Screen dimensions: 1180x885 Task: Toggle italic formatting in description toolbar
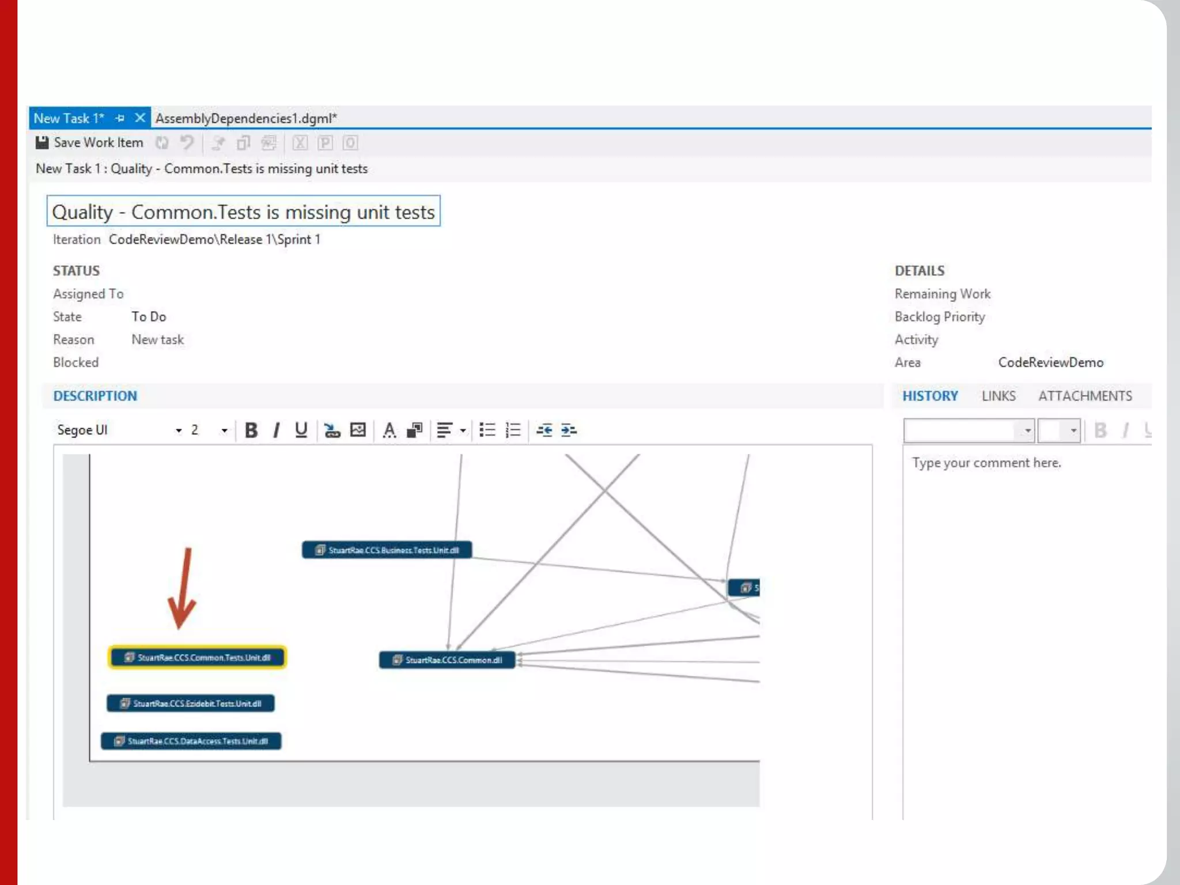point(277,430)
